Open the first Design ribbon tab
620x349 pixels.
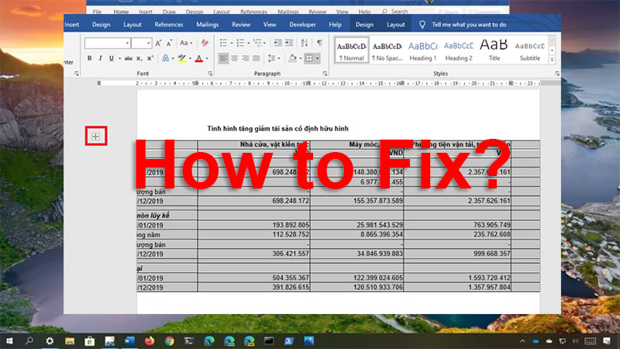tap(102, 25)
